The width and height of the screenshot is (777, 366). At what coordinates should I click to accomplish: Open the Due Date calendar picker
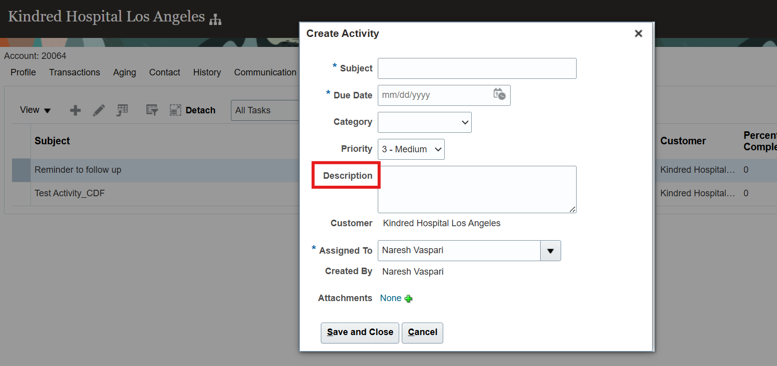pyautogui.click(x=499, y=94)
